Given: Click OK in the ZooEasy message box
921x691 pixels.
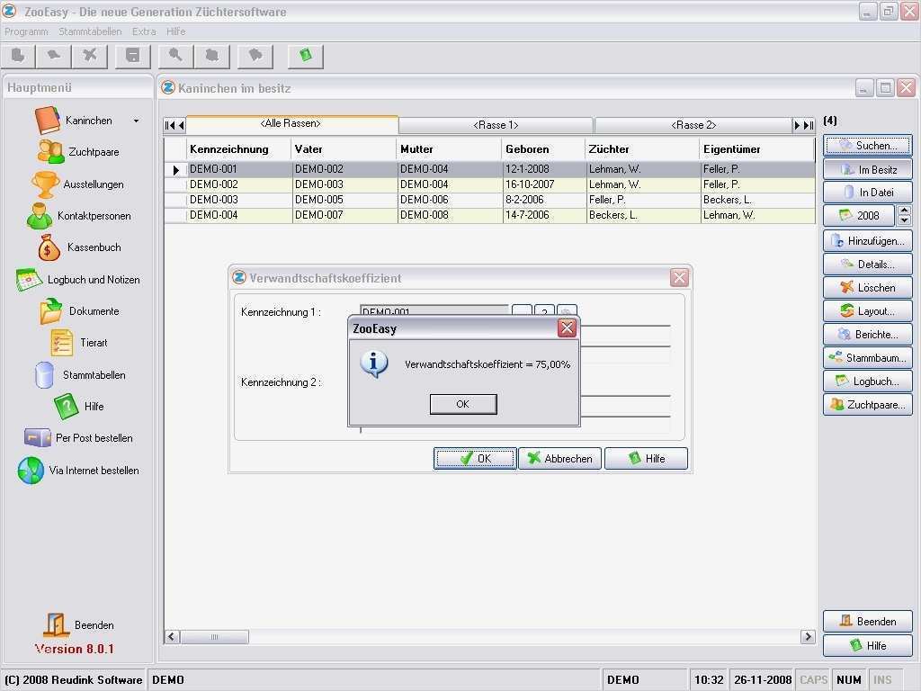Looking at the screenshot, I should point(463,404).
